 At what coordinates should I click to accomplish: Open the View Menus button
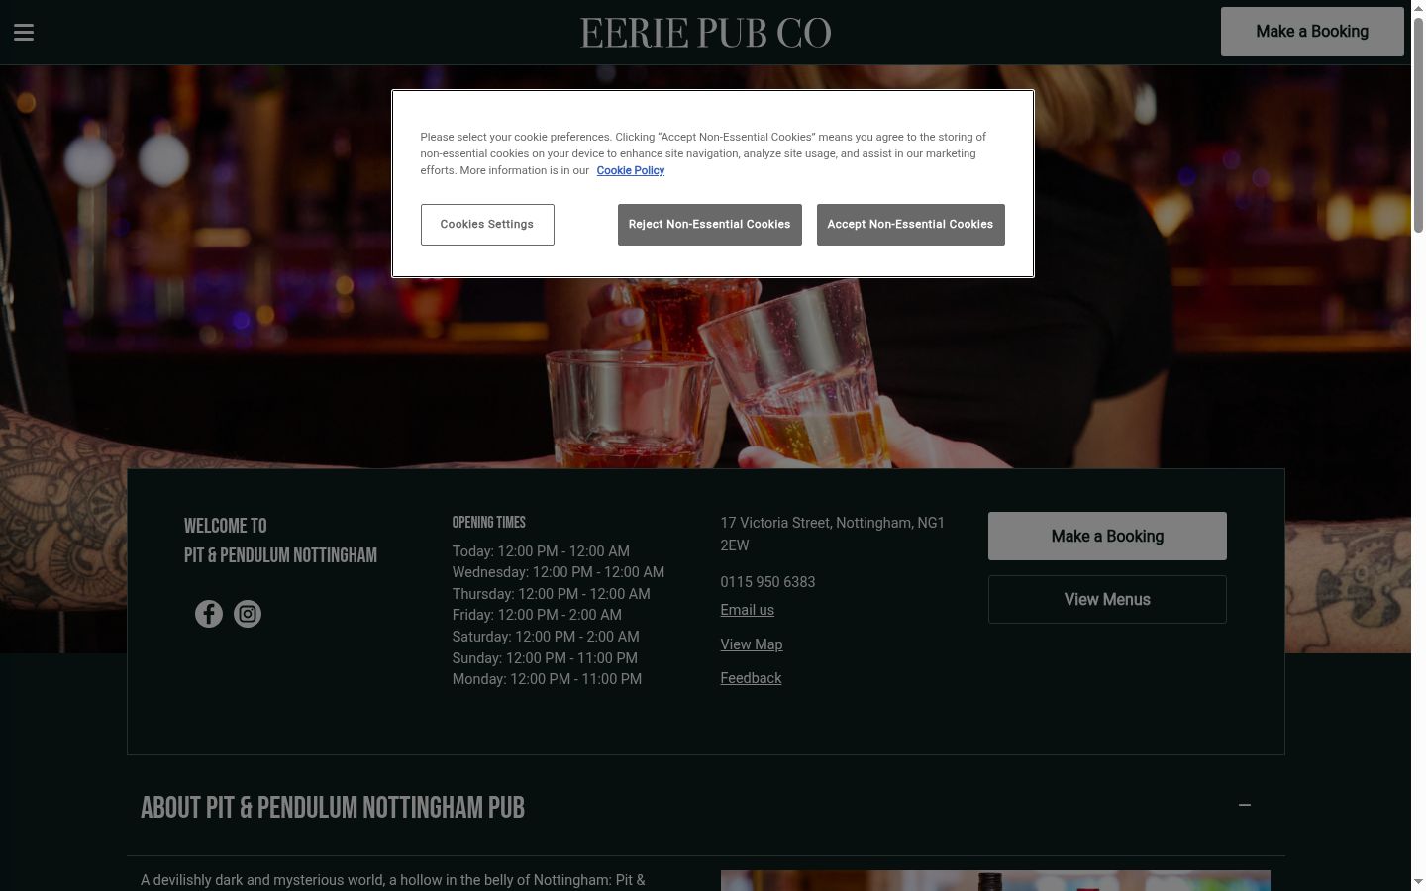click(1107, 599)
